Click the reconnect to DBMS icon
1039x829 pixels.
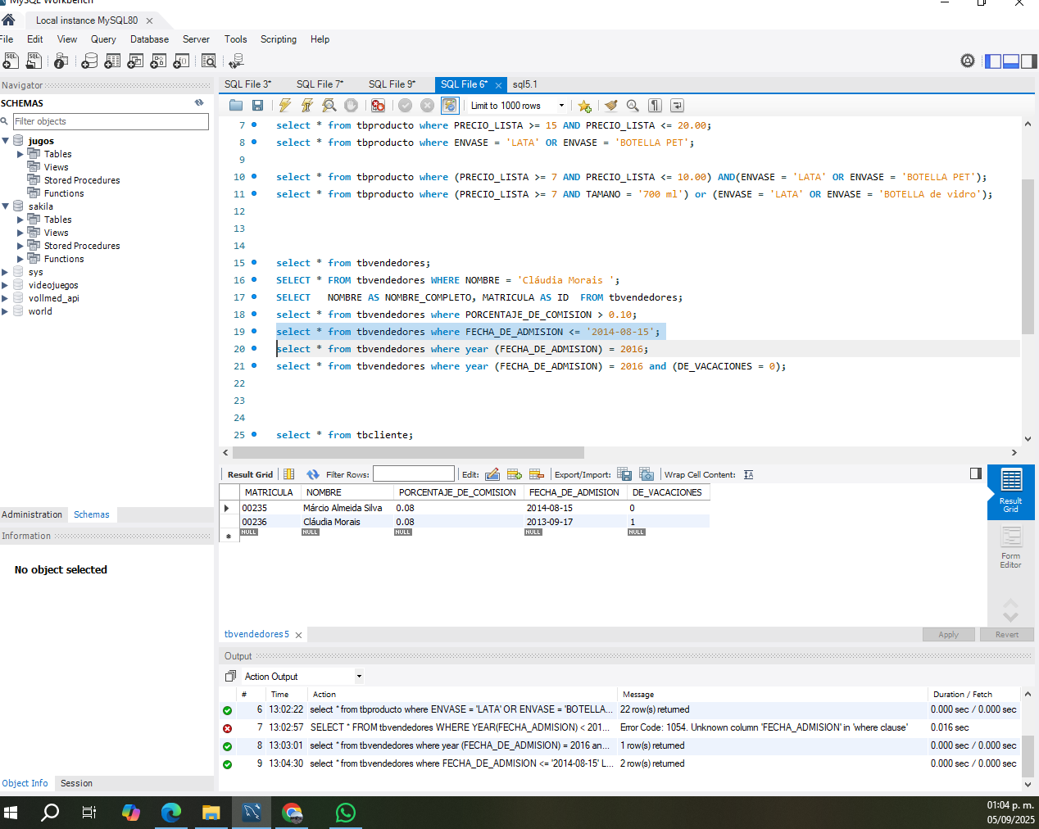(236, 61)
